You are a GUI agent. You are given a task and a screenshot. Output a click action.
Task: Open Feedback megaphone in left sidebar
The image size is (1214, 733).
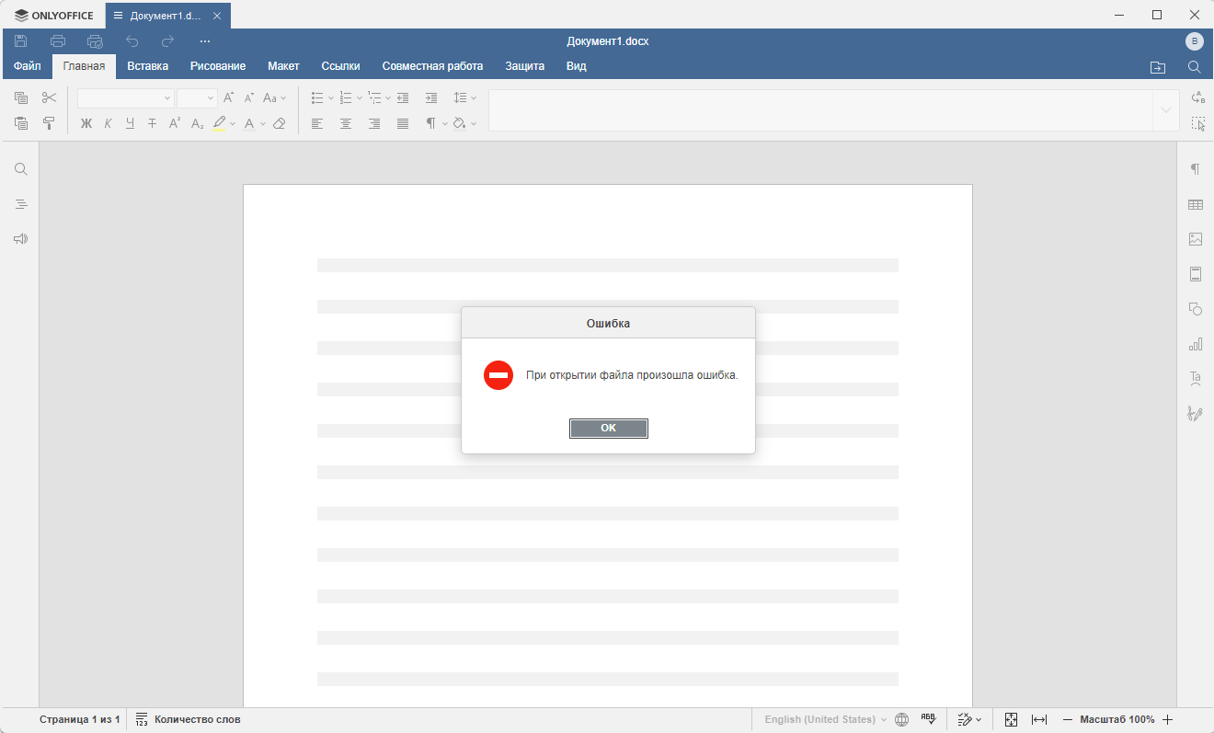pos(20,239)
